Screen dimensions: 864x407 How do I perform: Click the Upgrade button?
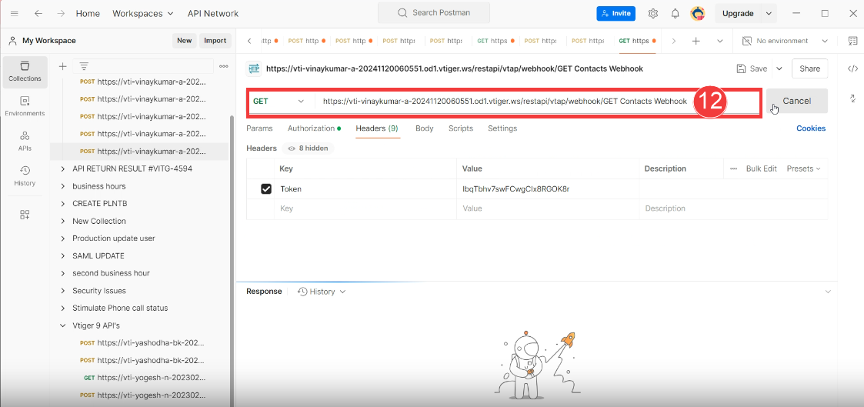[x=738, y=13]
